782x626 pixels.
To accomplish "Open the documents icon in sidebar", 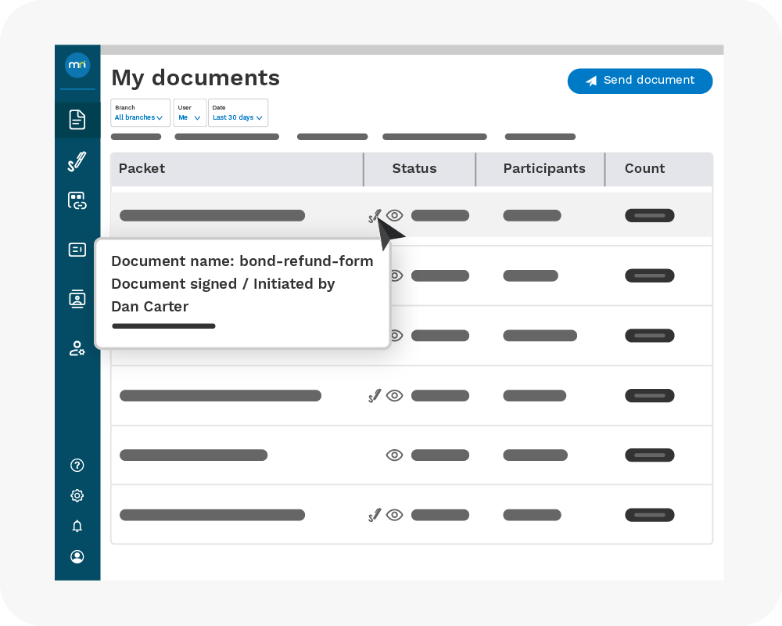I will [x=77, y=120].
